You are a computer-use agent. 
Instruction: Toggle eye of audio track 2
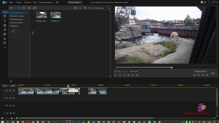11,113
